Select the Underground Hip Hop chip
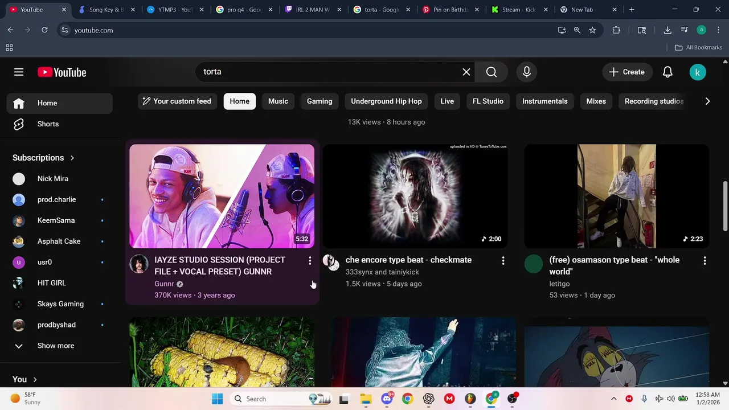 click(386, 101)
